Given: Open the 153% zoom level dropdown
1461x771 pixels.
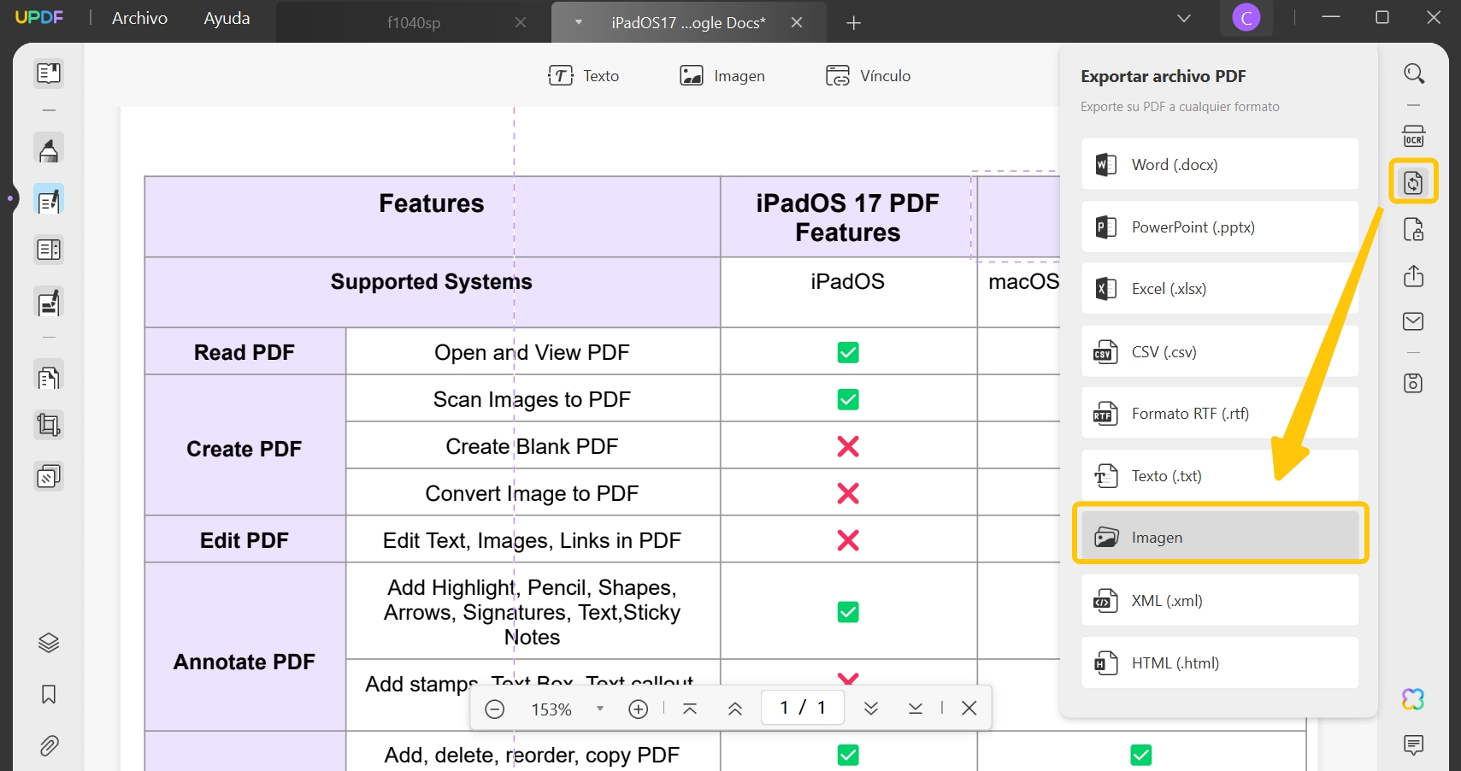Looking at the screenshot, I should click(600, 709).
